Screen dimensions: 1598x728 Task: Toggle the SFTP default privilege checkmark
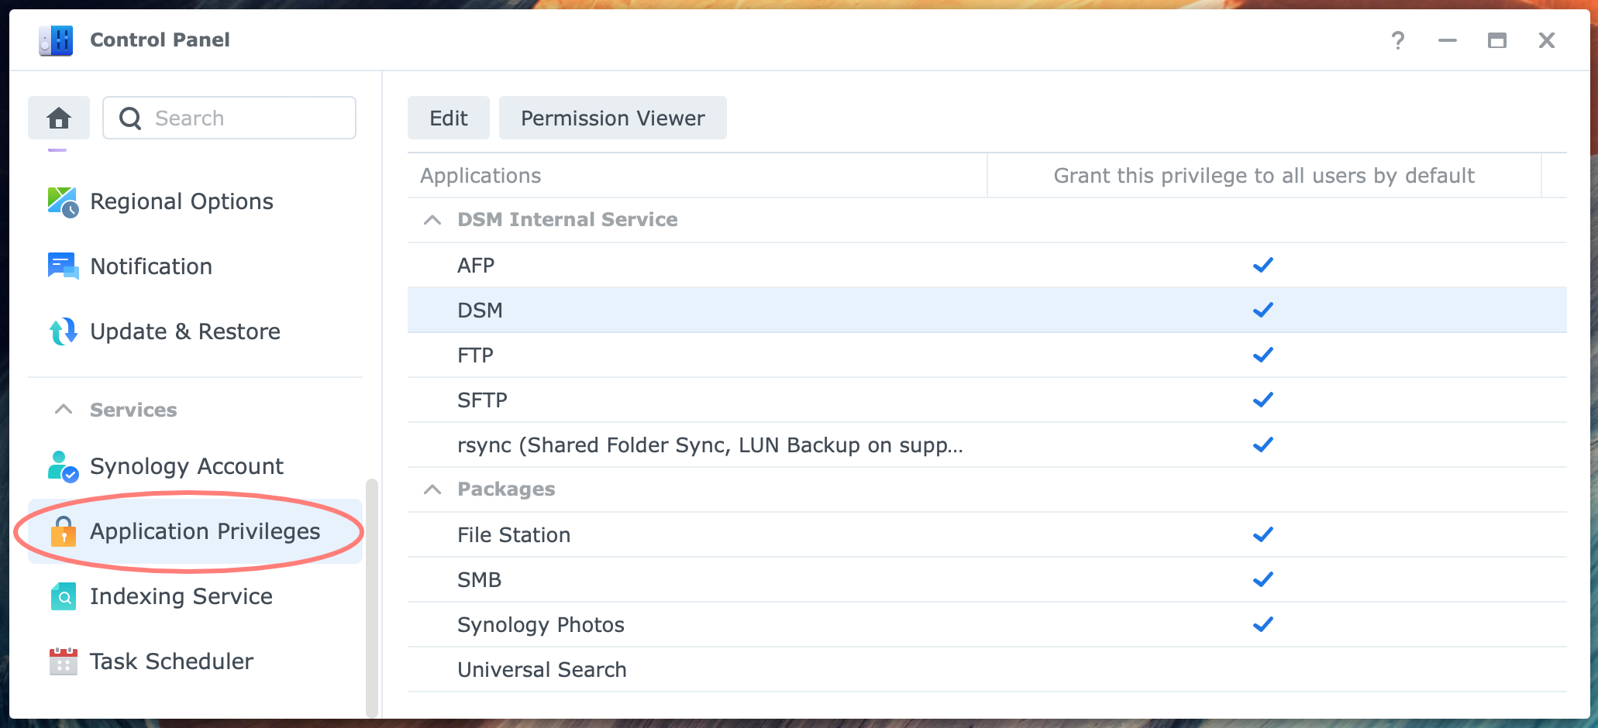[1263, 400]
